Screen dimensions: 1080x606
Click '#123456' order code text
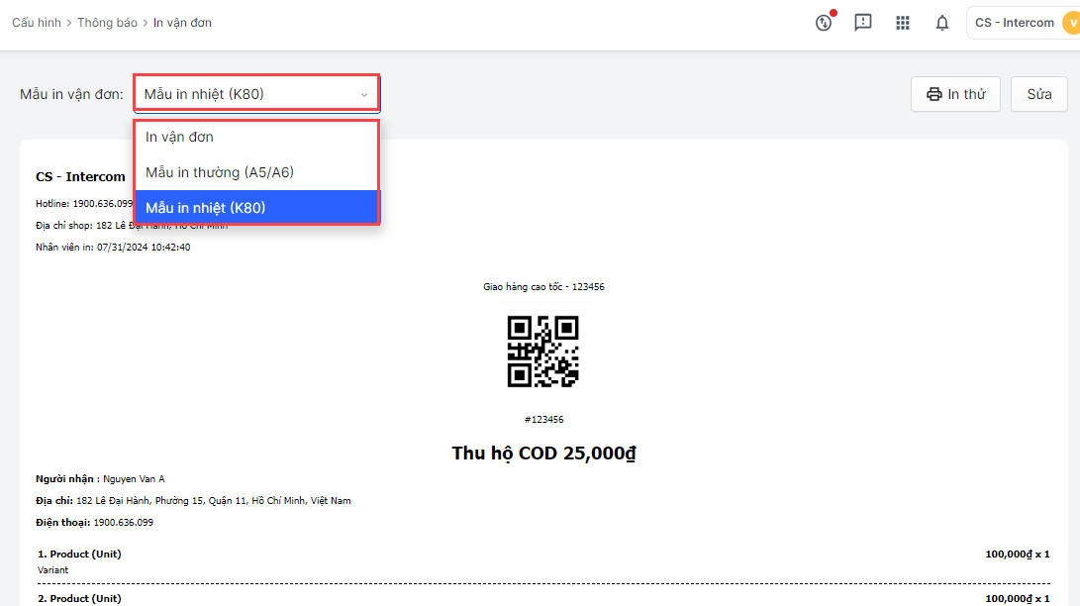coord(543,420)
